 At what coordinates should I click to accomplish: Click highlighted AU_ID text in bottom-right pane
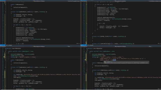click(x=114, y=60)
